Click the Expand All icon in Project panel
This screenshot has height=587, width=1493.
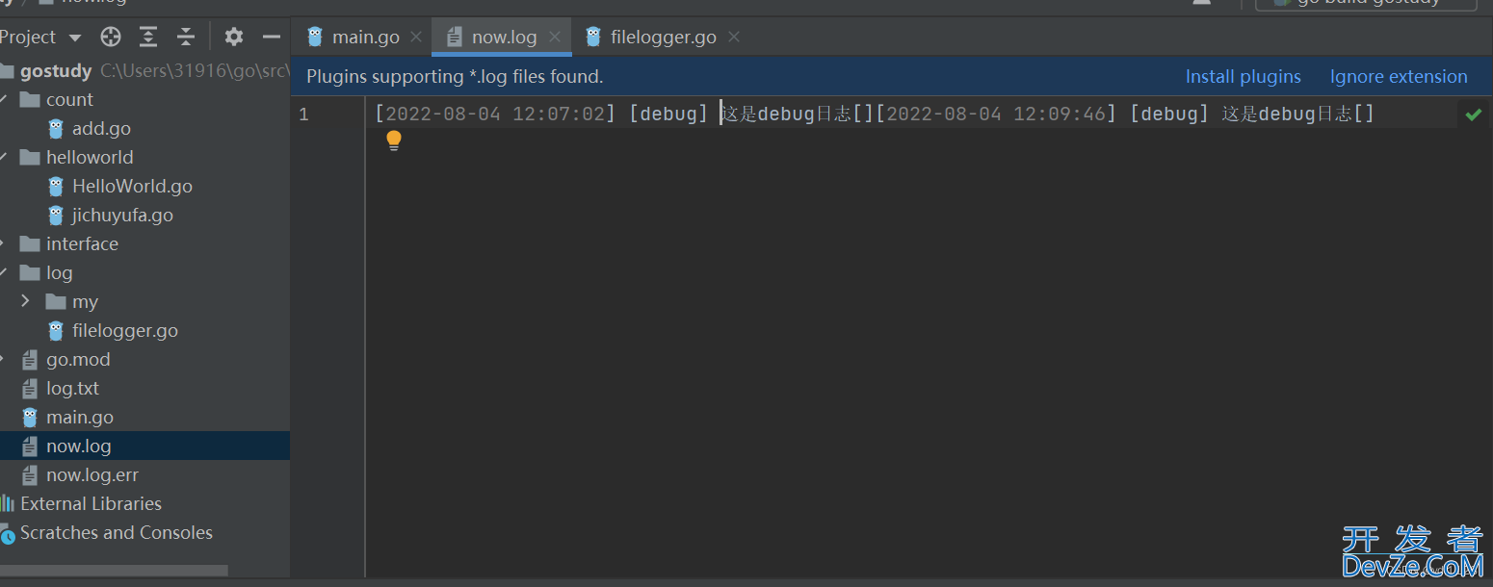tap(148, 38)
